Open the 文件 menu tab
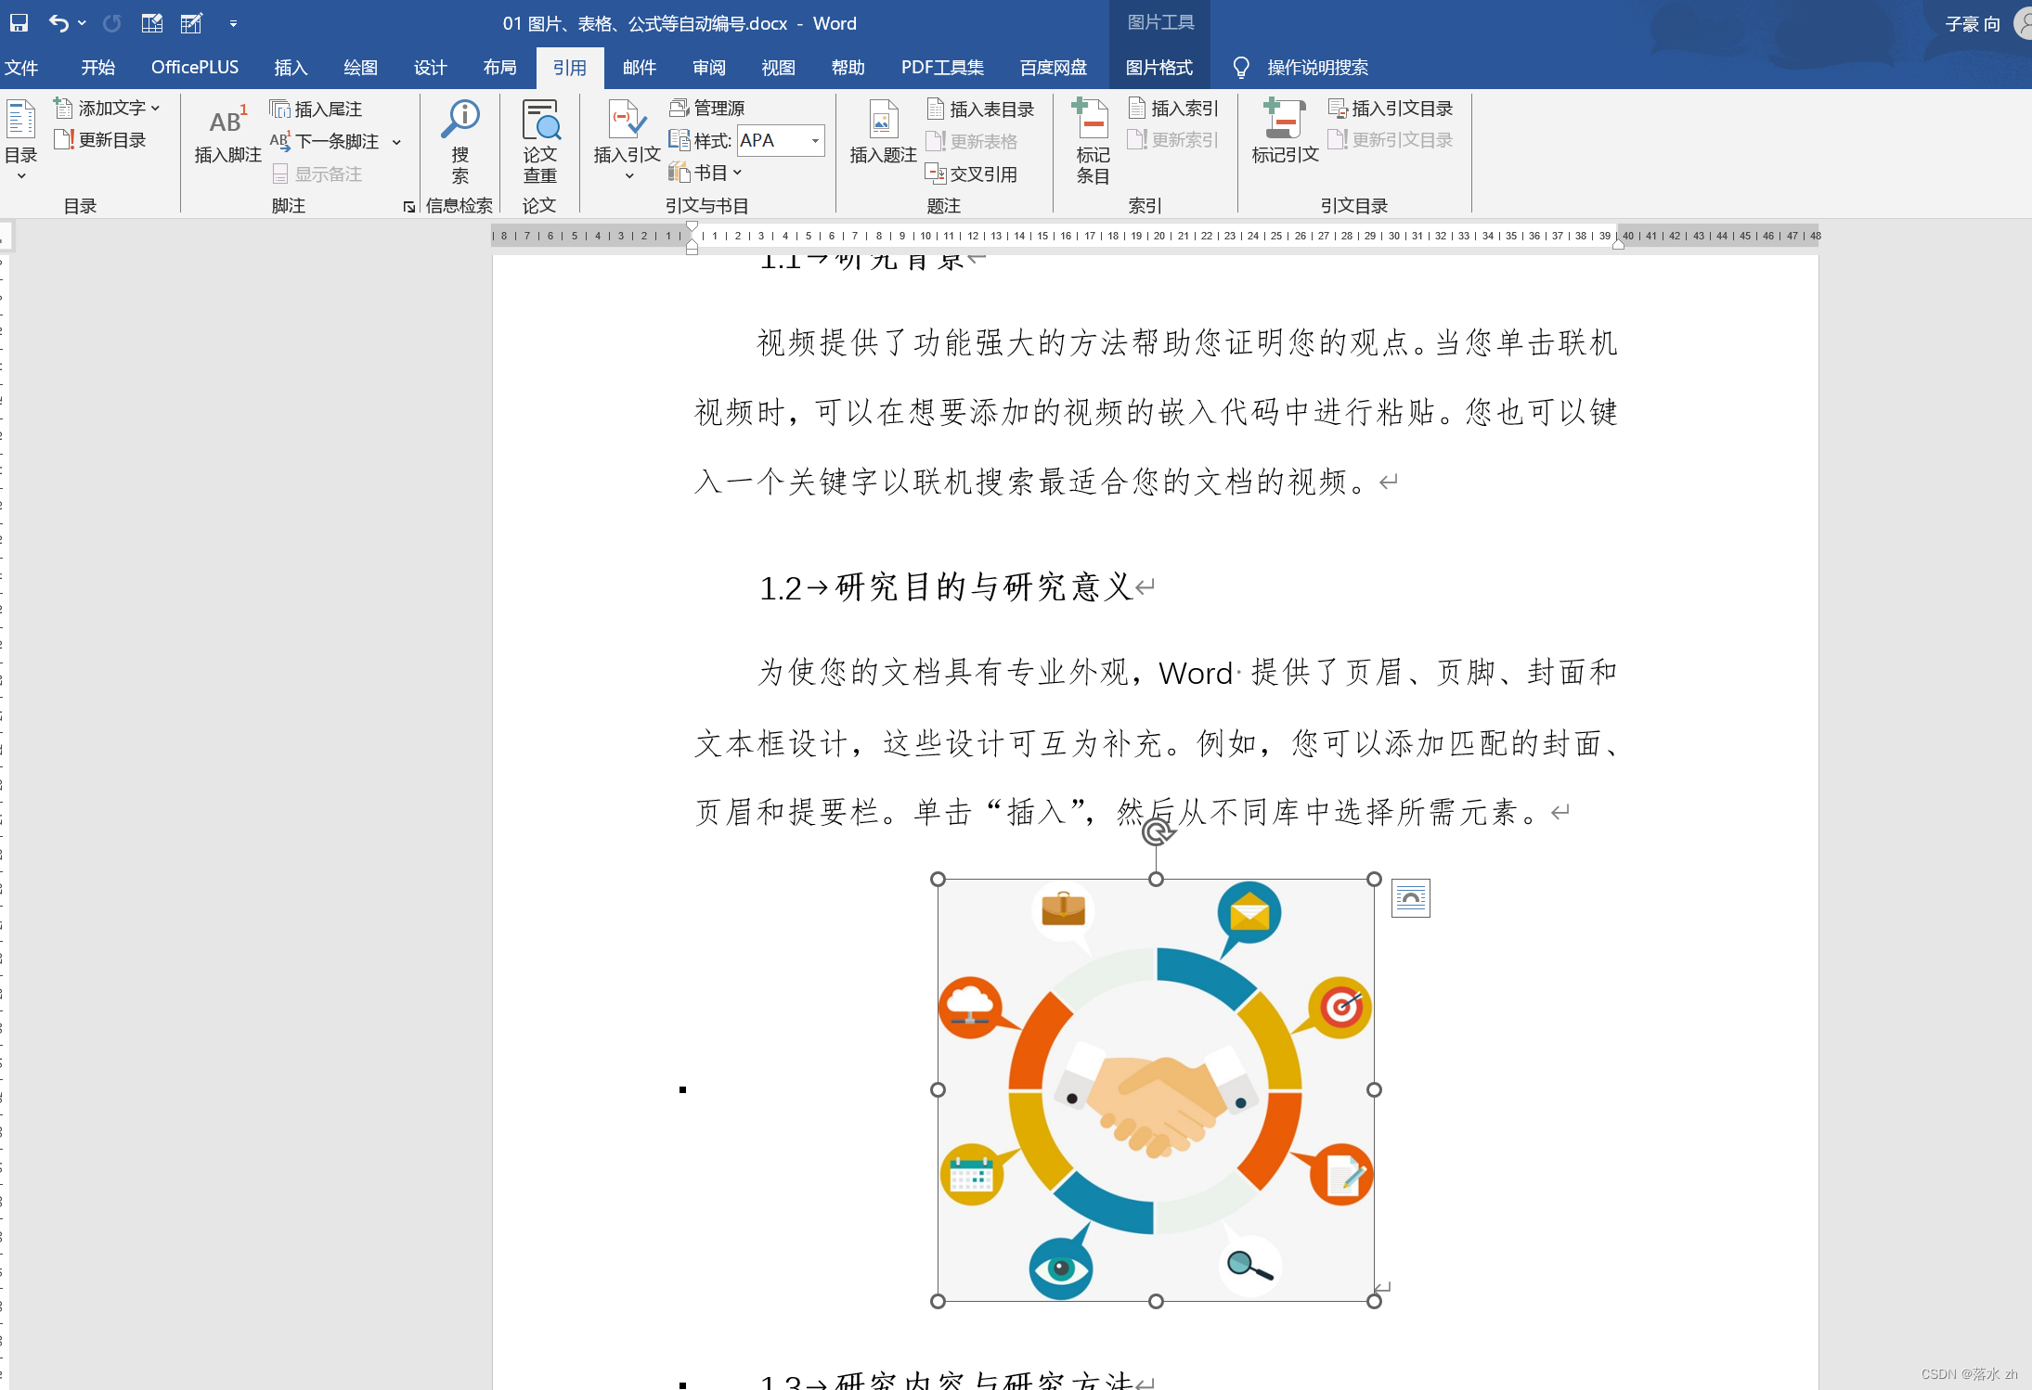Screen dimensions: 2032x1390 pos(21,68)
